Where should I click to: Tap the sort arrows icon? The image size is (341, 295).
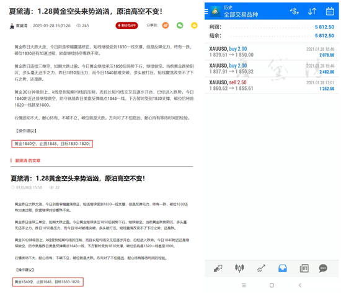(312, 11)
